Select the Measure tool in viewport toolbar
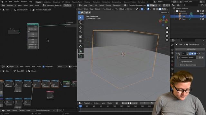 coord(81,51)
